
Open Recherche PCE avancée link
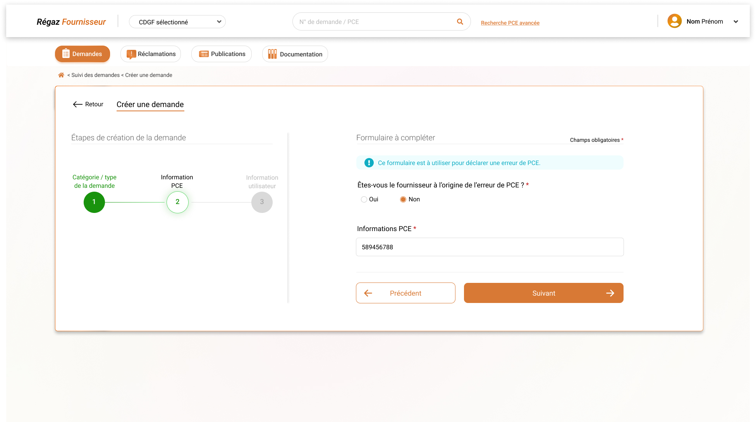click(510, 23)
